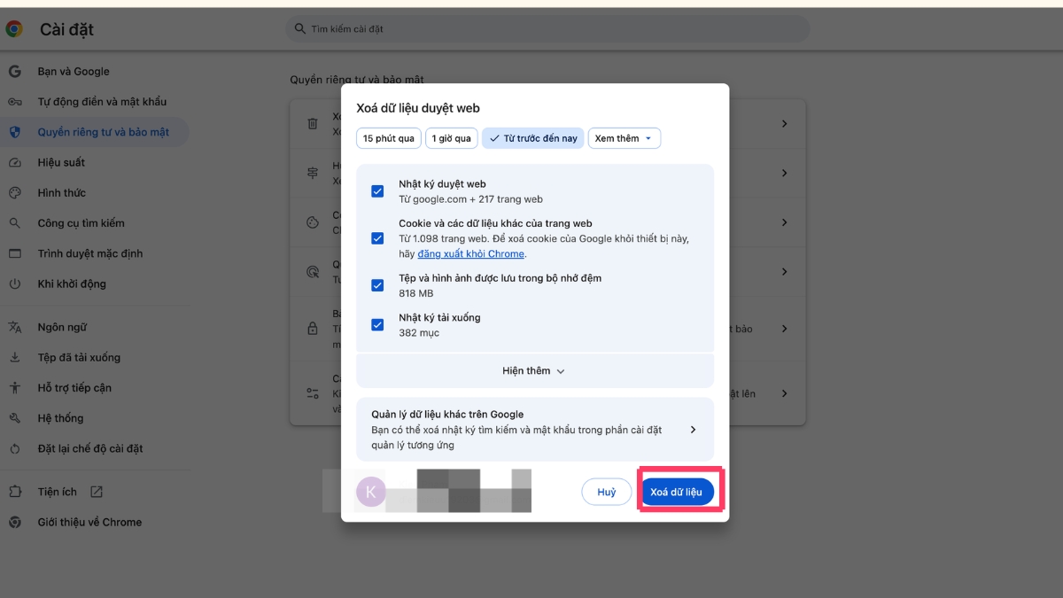
Task: Click the padlock icon in the privacy list
Action: point(312,328)
